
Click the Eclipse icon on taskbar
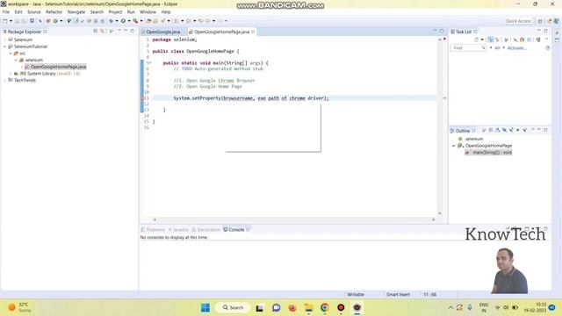pyautogui.click(x=357, y=308)
